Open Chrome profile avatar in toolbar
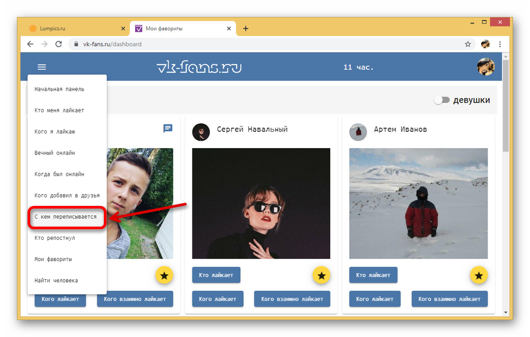 [485, 44]
